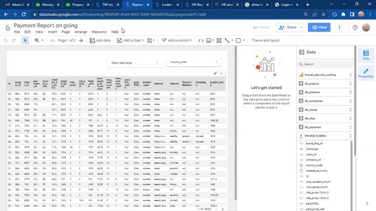Open the report's more options kebab menu
Viewport: 376px width, 211px height.
(340, 28)
